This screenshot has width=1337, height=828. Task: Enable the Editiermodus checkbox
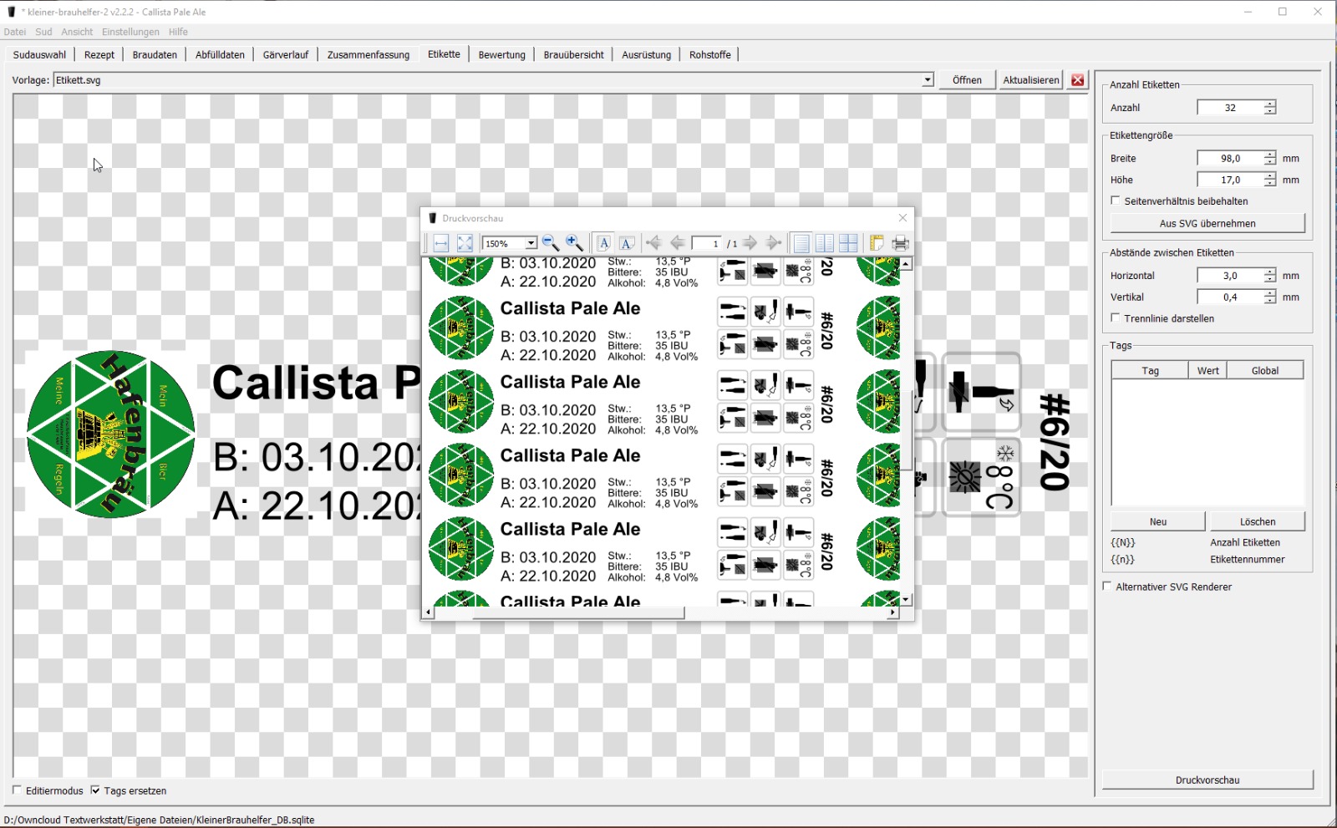pyautogui.click(x=18, y=790)
